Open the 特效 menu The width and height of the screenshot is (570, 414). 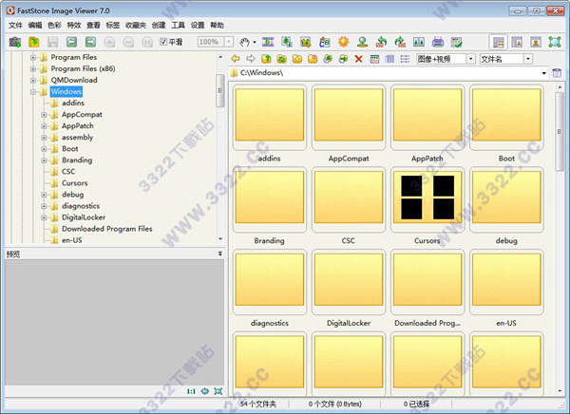click(74, 25)
